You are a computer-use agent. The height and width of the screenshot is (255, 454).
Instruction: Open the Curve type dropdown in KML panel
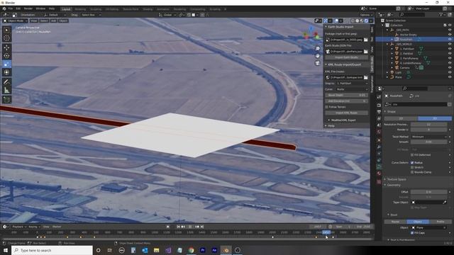click(x=352, y=89)
